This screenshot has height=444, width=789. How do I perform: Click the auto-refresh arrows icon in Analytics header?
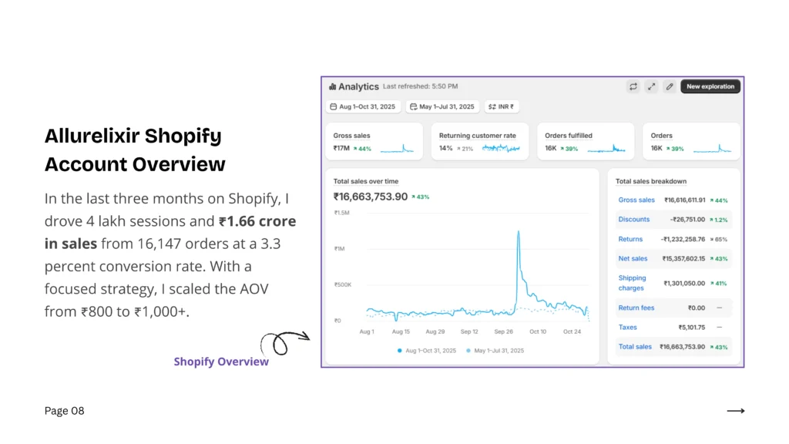[633, 87]
